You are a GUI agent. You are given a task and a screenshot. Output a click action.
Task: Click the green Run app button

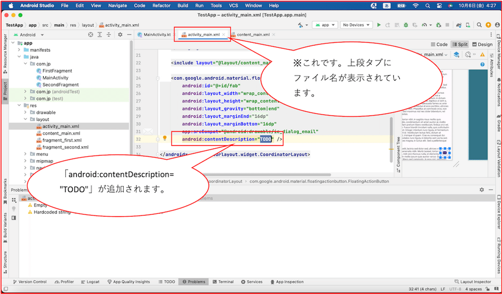pyautogui.click(x=379, y=25)
